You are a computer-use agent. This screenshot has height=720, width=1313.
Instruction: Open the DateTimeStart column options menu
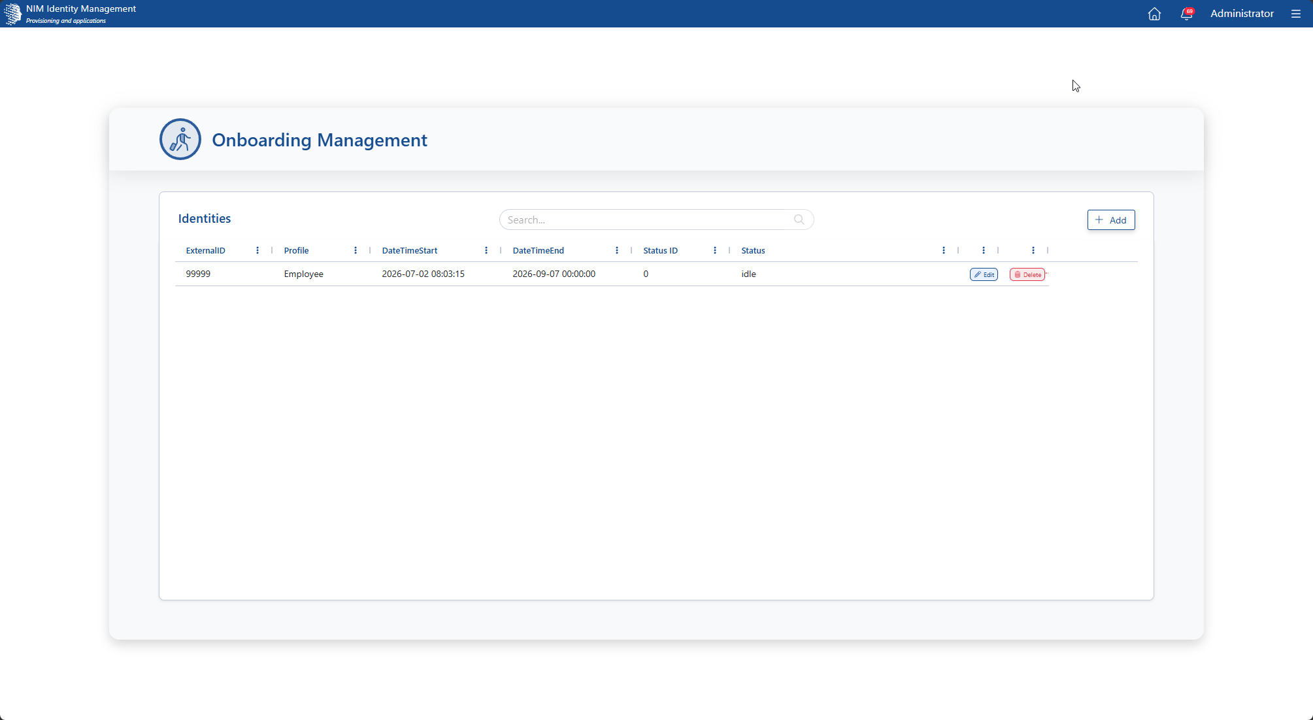click(486, 250)
